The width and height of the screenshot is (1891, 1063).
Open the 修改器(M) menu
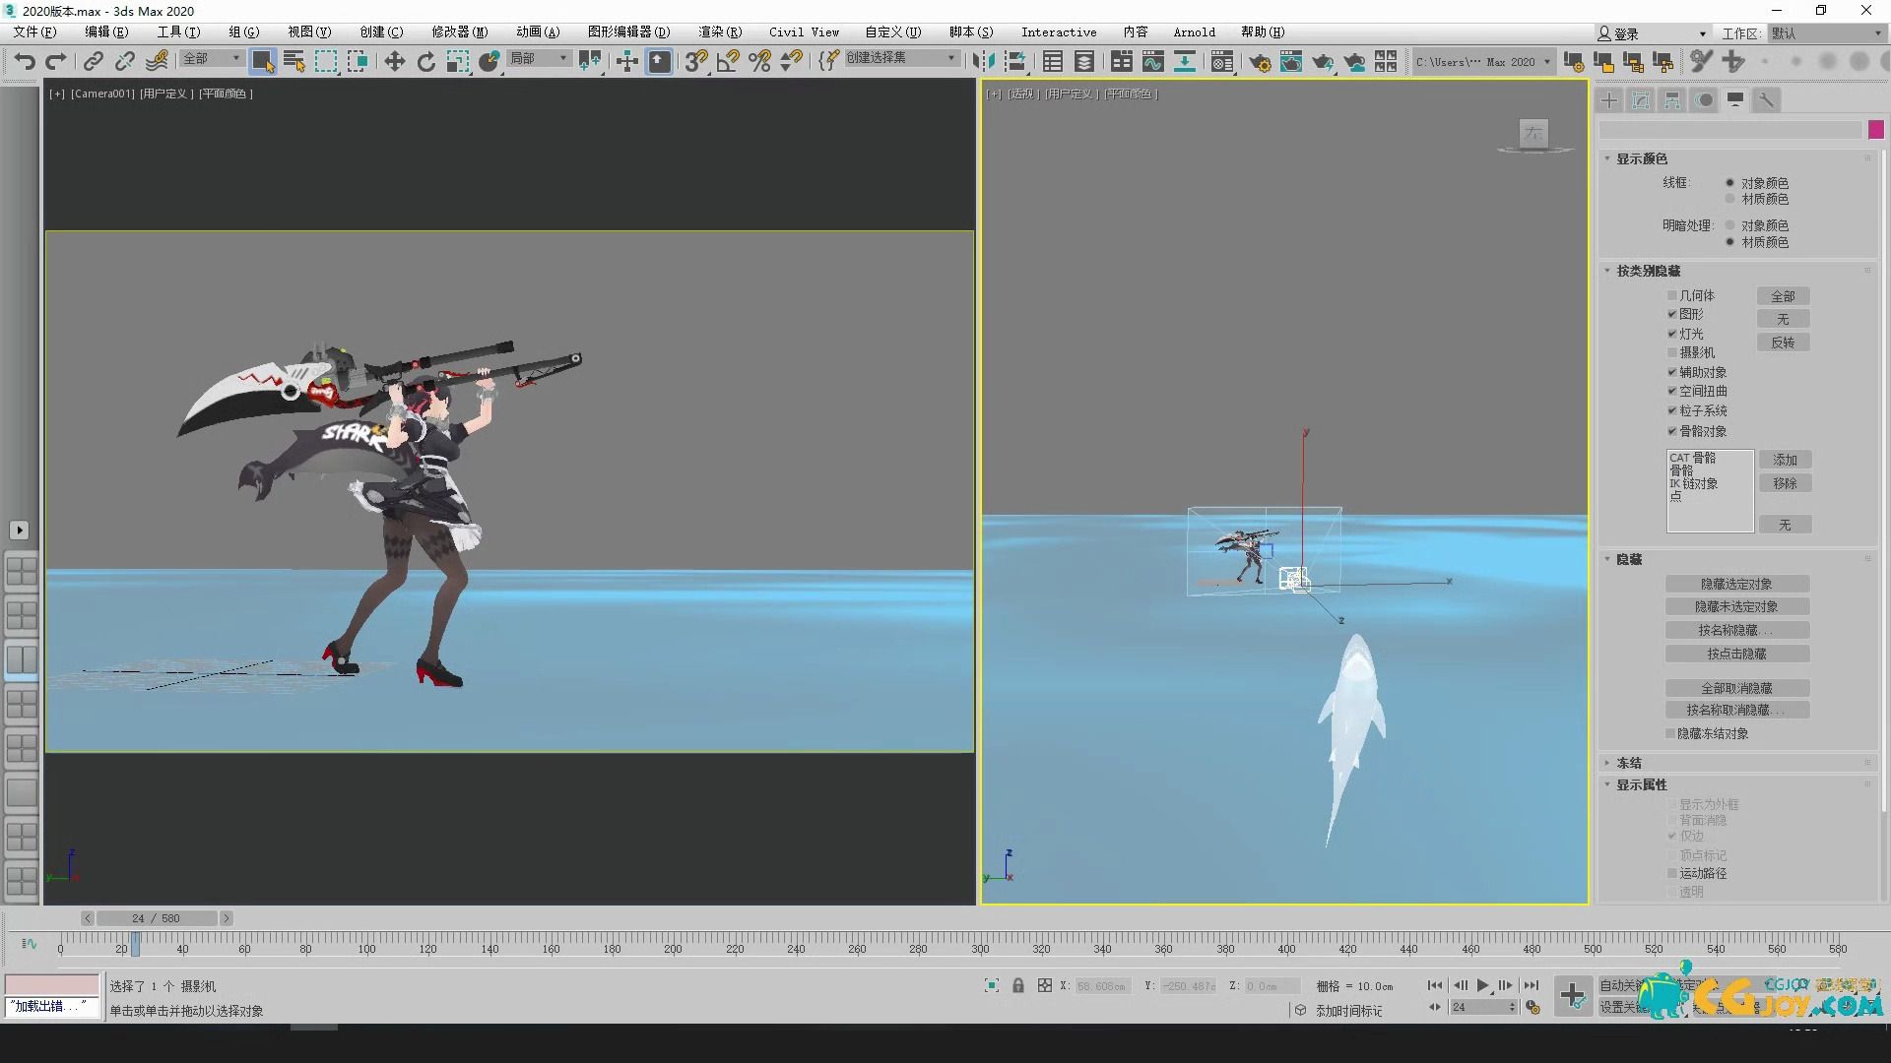[459, 32]
